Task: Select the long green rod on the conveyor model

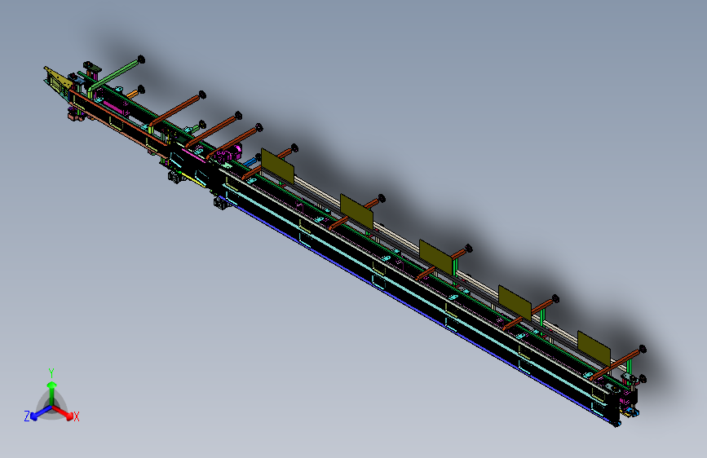Action: tap(116, 75)
